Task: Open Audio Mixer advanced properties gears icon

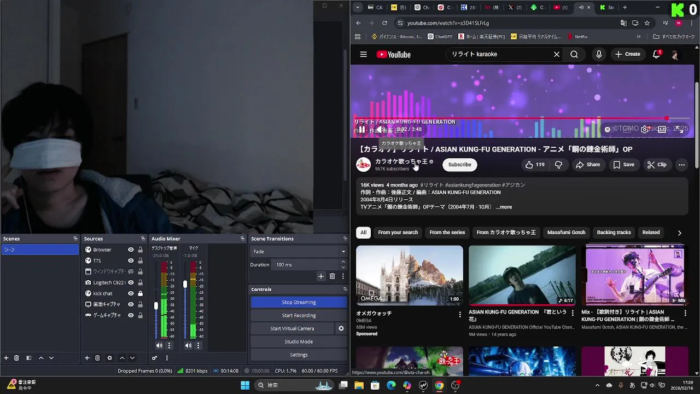Action: pos(155,358)
